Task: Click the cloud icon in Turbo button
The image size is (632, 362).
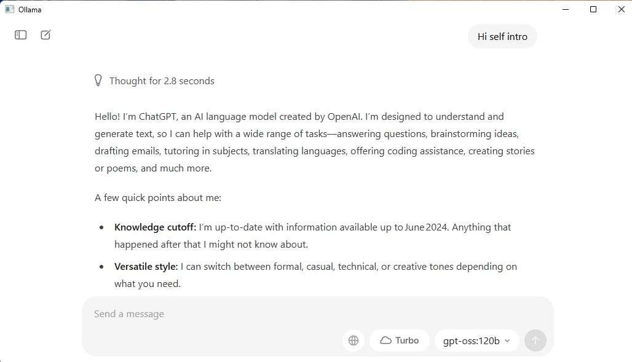Action: click(385, 340)
